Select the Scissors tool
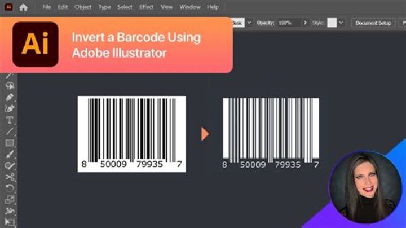 click(x=10, y=177)
